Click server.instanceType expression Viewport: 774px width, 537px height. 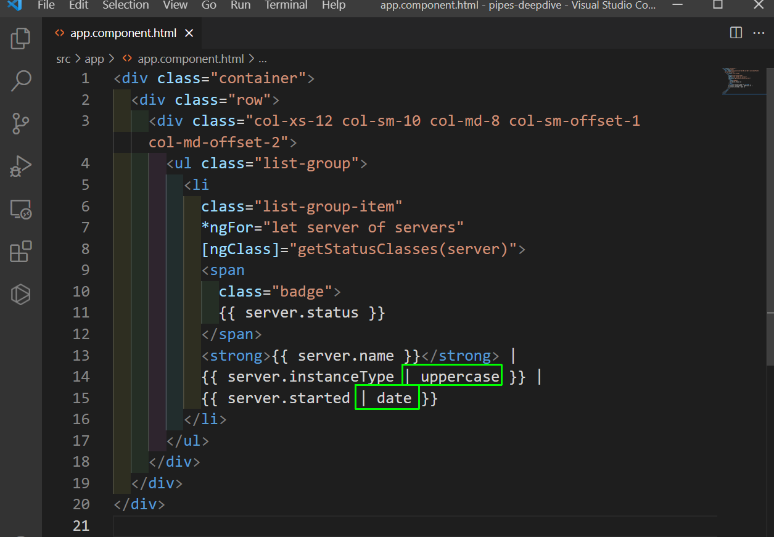(x=311, y=377)
